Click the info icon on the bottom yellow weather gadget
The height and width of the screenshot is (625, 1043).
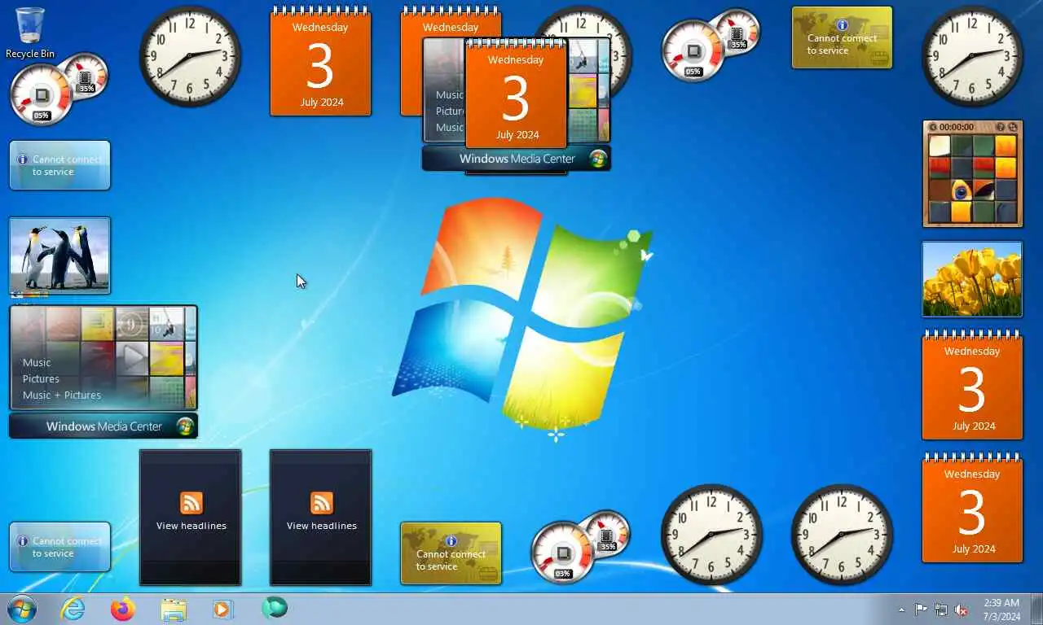pyautogui.click(x=451, y=541)
